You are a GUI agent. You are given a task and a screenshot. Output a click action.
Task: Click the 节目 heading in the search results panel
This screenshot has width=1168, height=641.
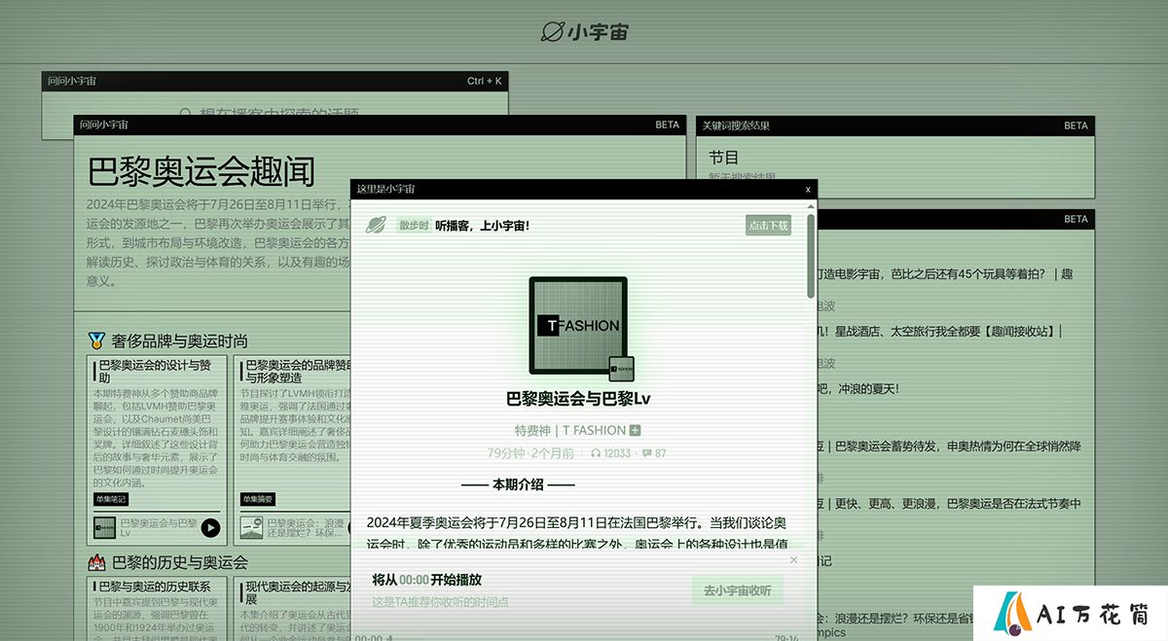[723, 157]
